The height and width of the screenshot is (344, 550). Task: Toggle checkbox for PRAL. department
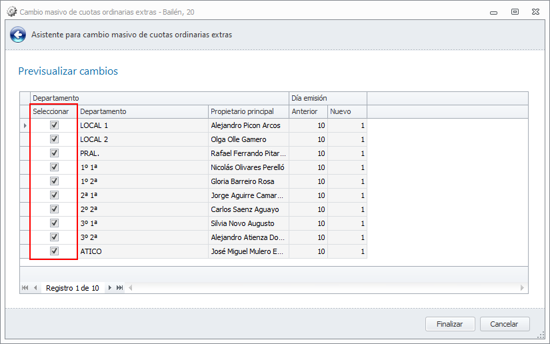(54, 153)
